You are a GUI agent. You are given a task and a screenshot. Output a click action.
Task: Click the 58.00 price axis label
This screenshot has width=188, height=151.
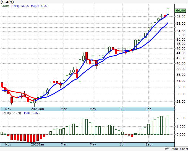[x=181, y=24]
